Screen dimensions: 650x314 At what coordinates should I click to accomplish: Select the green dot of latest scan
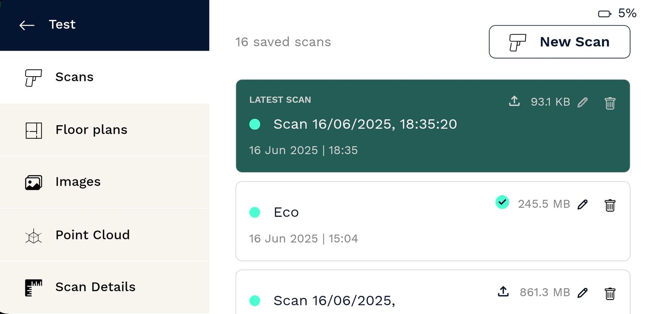click(x=255, y=124)
